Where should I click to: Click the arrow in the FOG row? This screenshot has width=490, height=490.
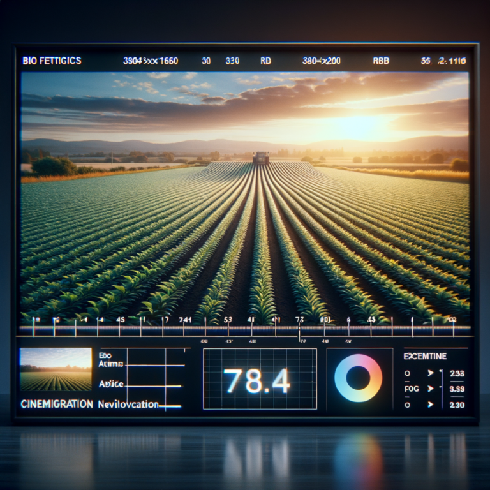[x=431, y=389]
